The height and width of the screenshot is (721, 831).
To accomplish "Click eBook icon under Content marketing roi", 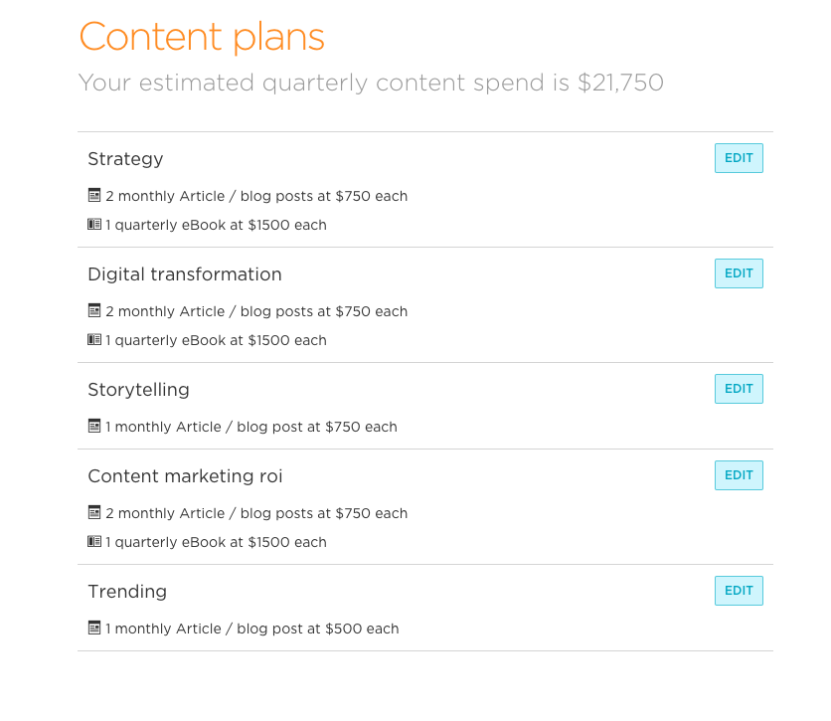I will coord(94,542).
